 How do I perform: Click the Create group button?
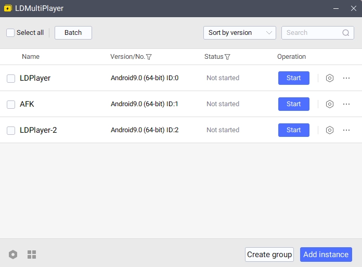click(x=269, y=255)
